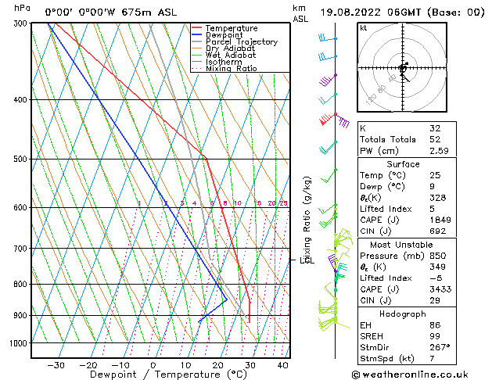492x380 pixels.
Task: Click the -30 temperature axis tick
Action: [56, 365]
